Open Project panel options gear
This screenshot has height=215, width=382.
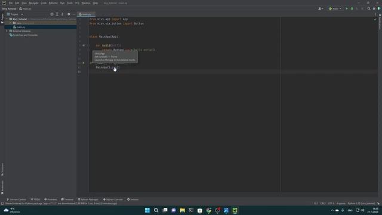pos(69,14)
